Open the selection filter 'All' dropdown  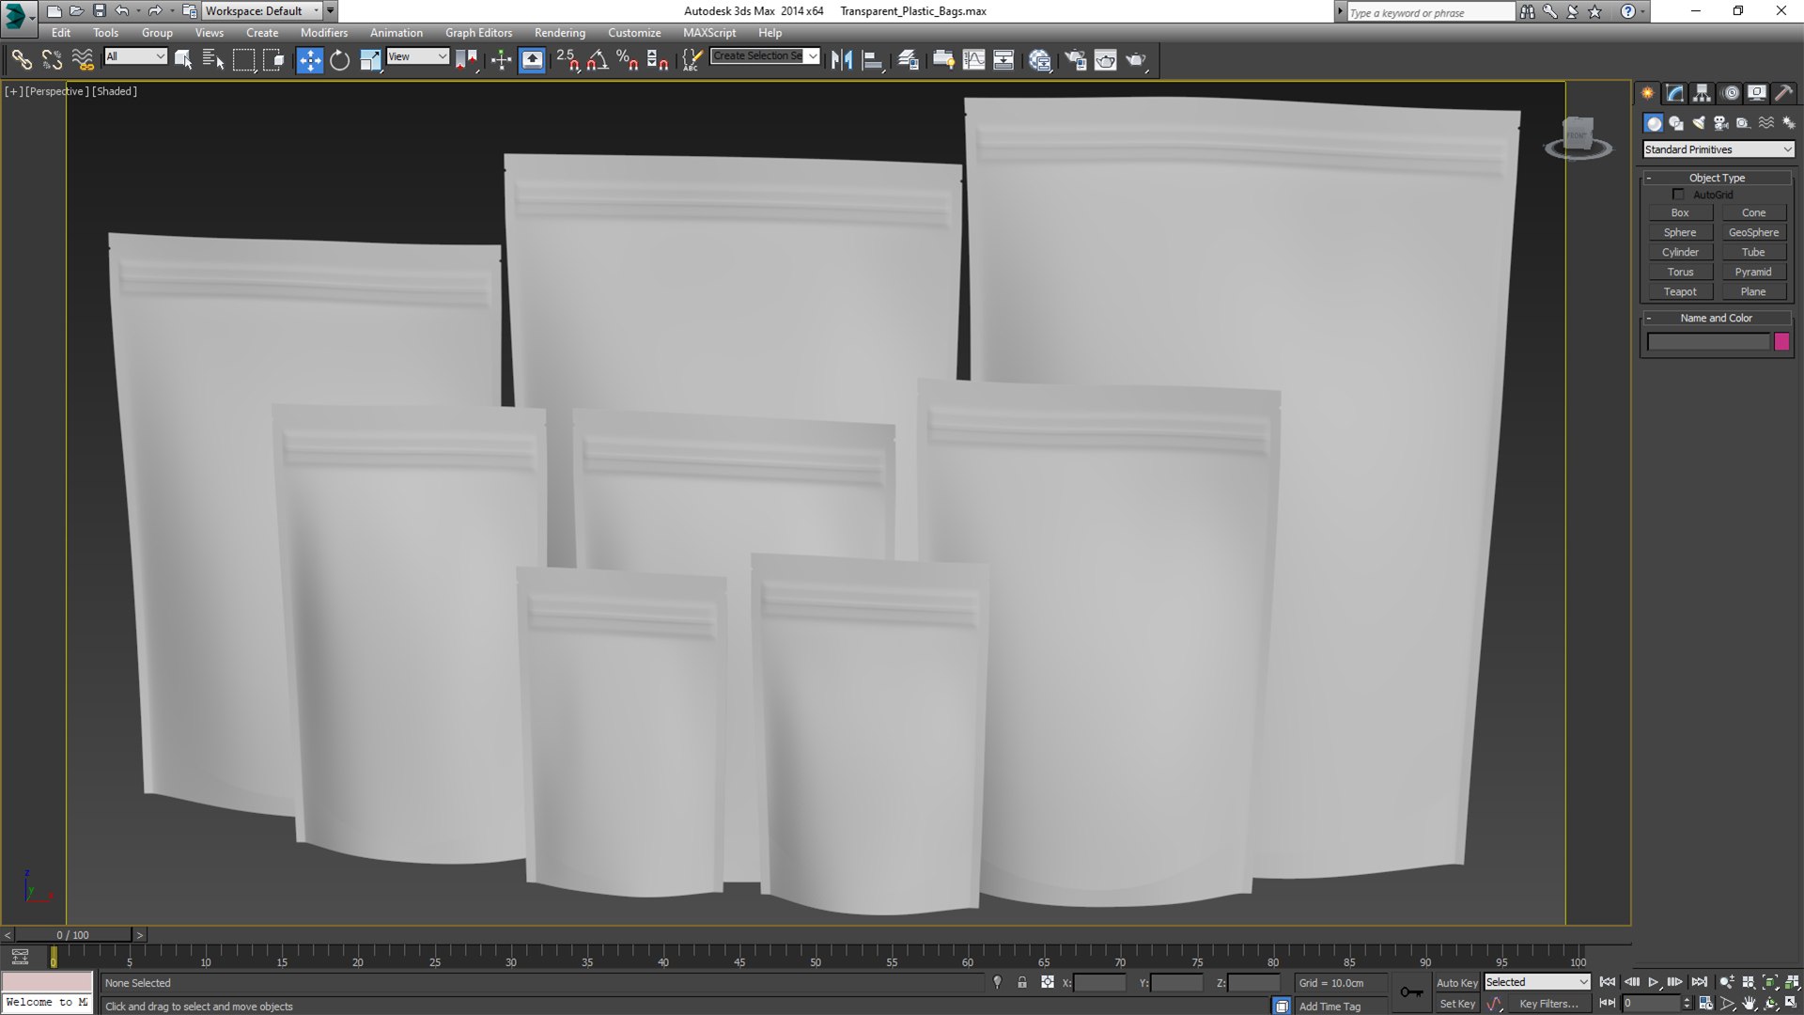coord(135,56)
